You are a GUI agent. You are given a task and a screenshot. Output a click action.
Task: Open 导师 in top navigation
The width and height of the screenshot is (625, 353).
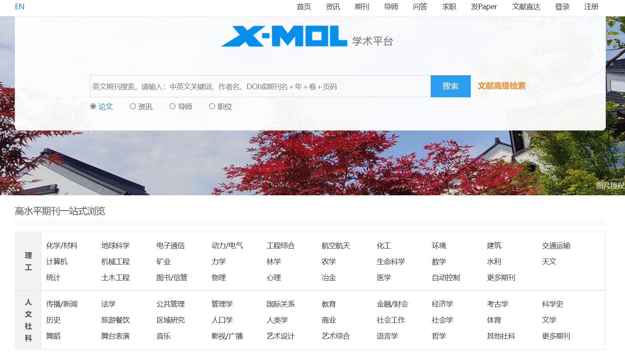391,7
